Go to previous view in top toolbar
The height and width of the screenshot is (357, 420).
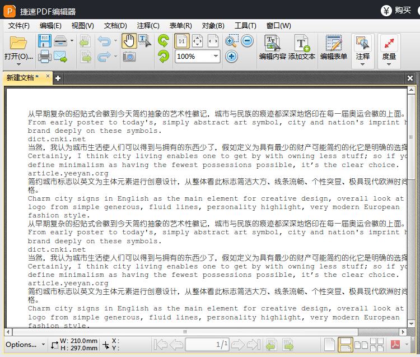(x=85, y=41)
